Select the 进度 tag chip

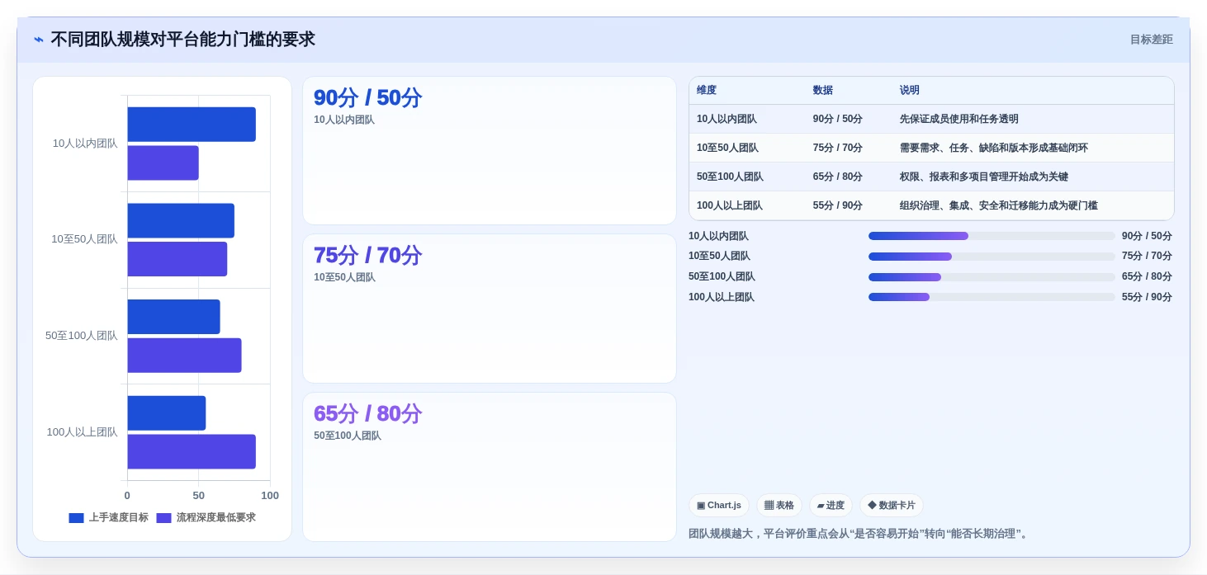(831, 506)
